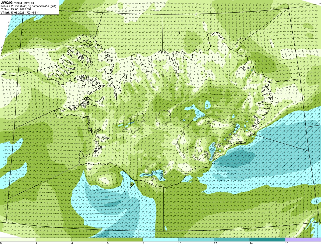This screenshot has width=321, height=245.
Task: Click the colorbar tick label "6"
Action: (x=108, y=243)
